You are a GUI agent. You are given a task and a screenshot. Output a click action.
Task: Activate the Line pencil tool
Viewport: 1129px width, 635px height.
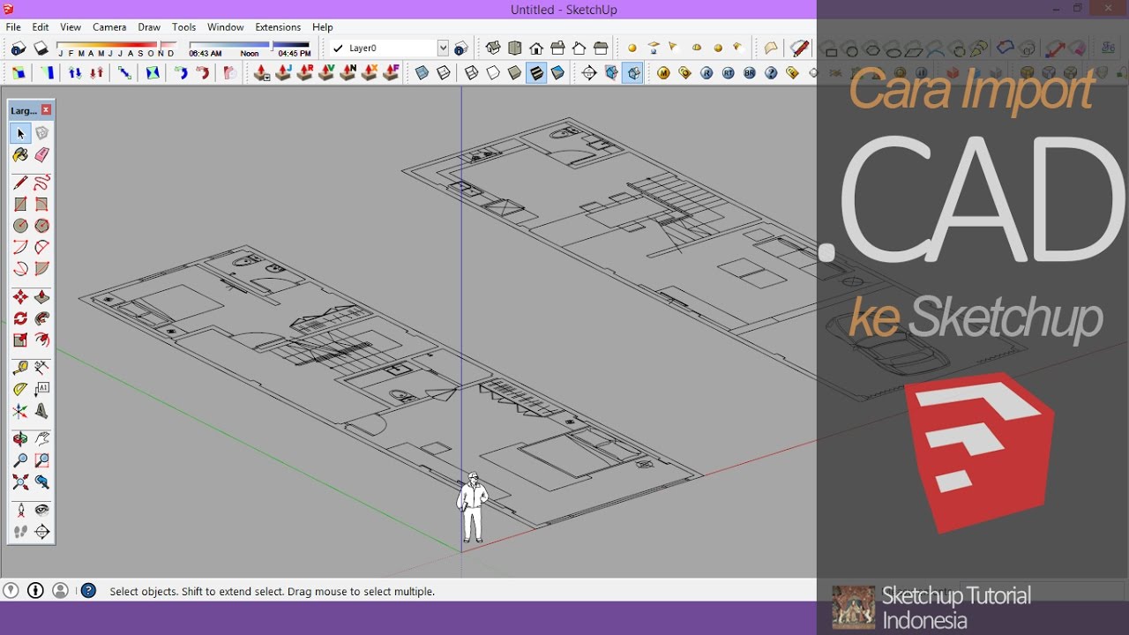(x=21, y=183)
